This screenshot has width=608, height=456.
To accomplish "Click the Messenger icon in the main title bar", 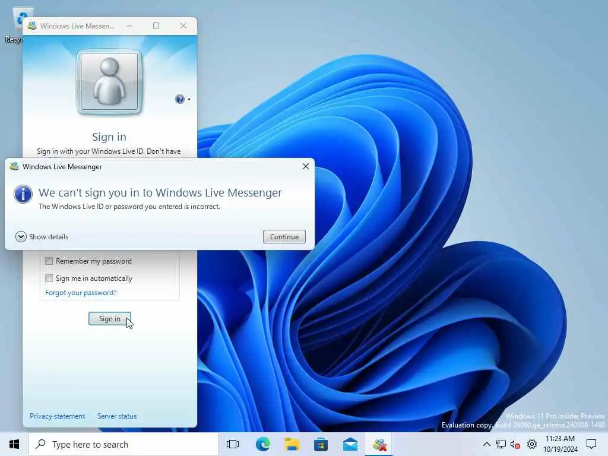I will (x=32, y=26).
